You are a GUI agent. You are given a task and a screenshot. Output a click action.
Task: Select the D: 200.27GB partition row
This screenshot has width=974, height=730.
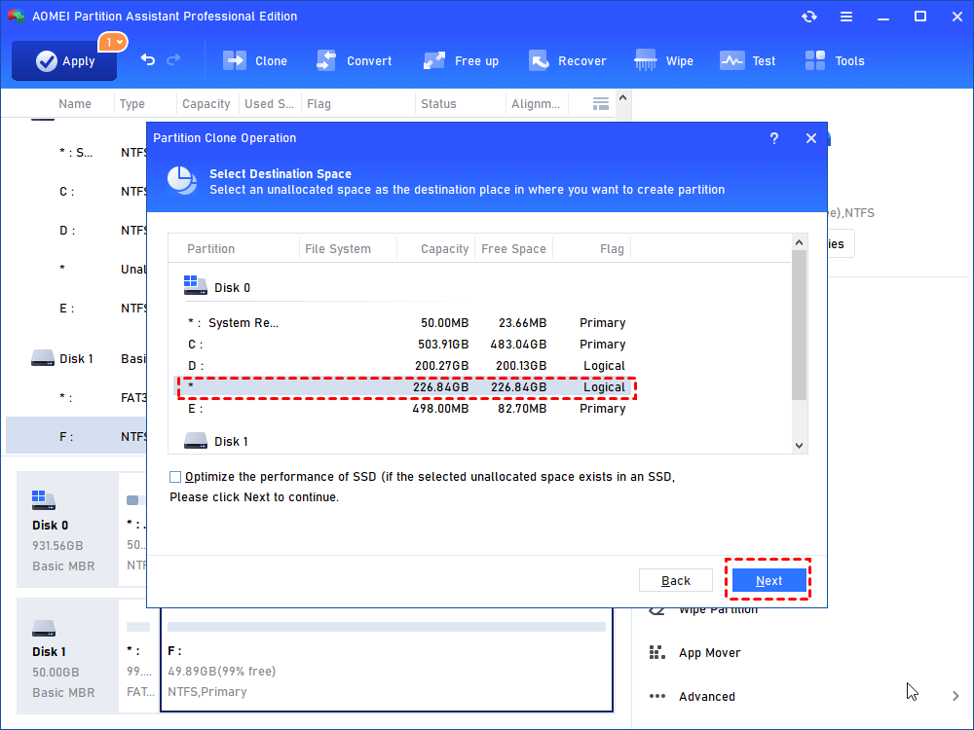click(x=406, y=366)
